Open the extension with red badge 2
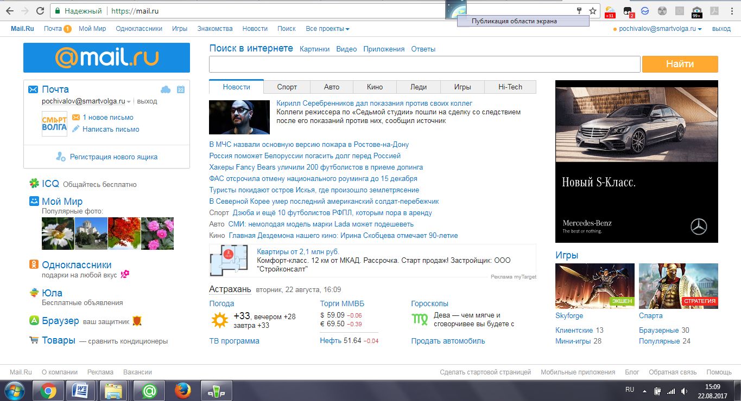 click(628, 11)
